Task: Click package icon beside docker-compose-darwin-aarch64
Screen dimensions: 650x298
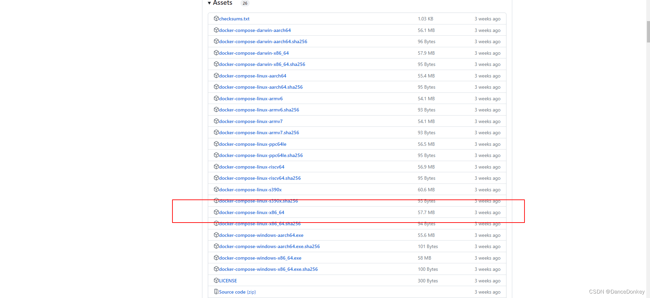Action: (x=216, y=30)
